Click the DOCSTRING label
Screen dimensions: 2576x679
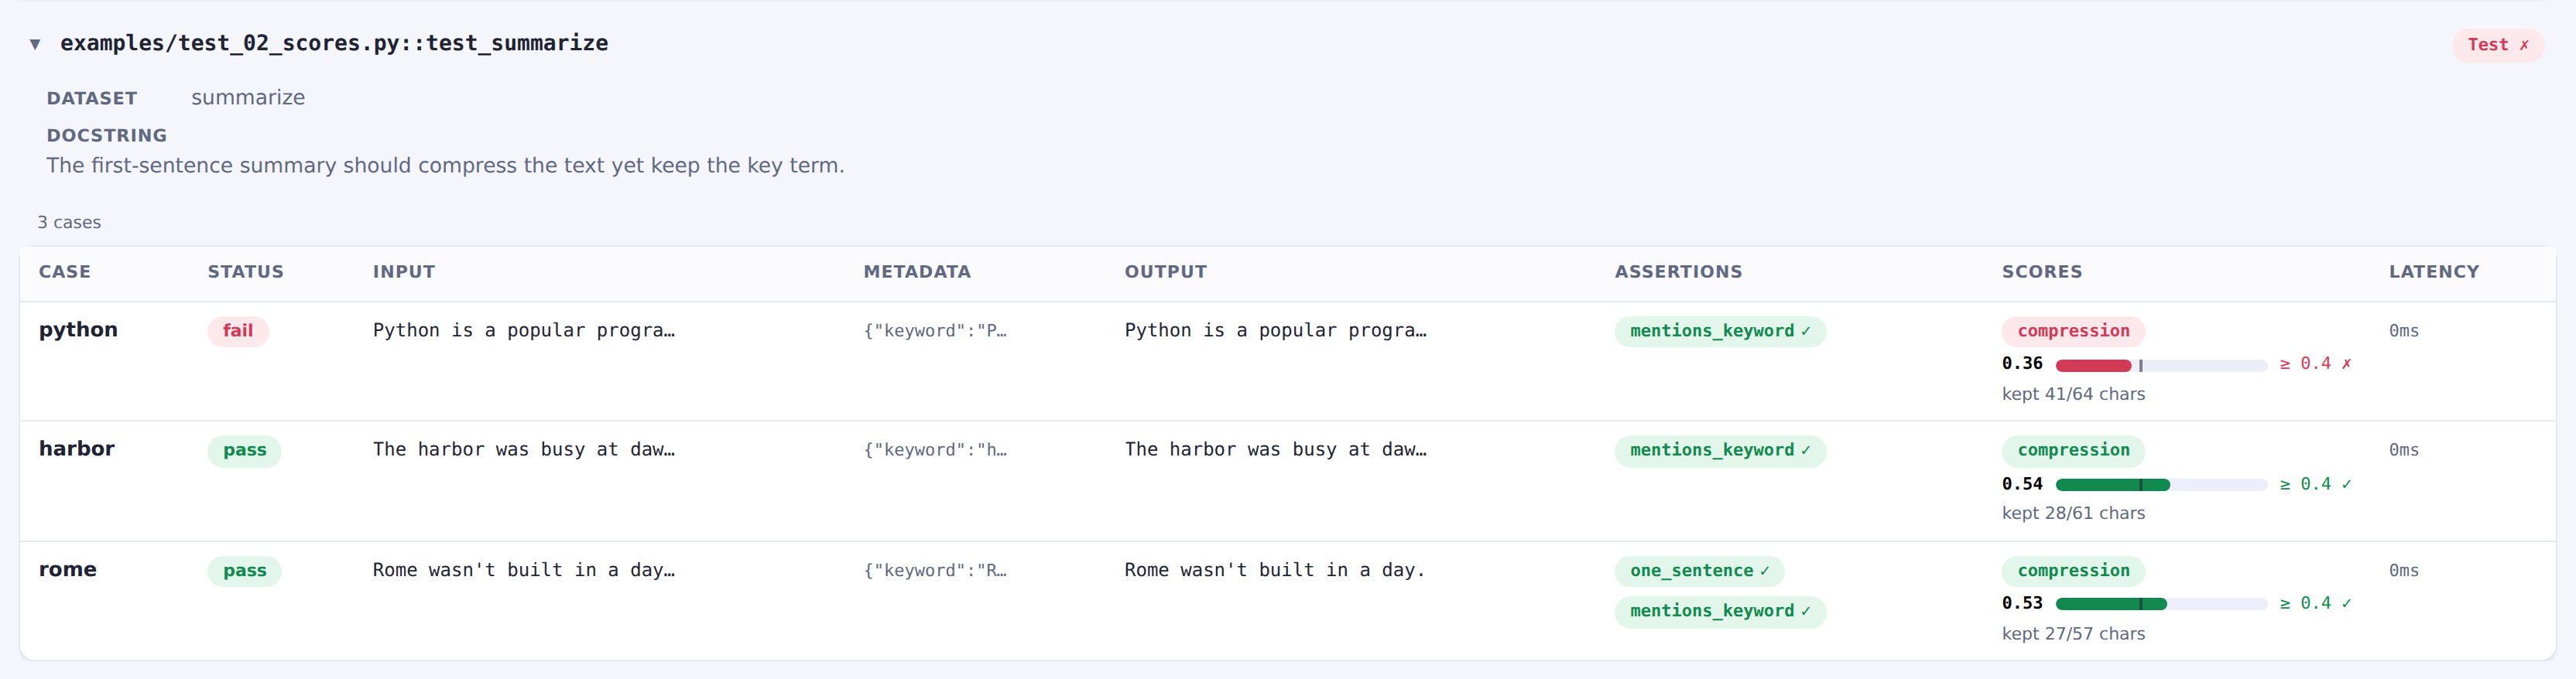click(107, 135)
